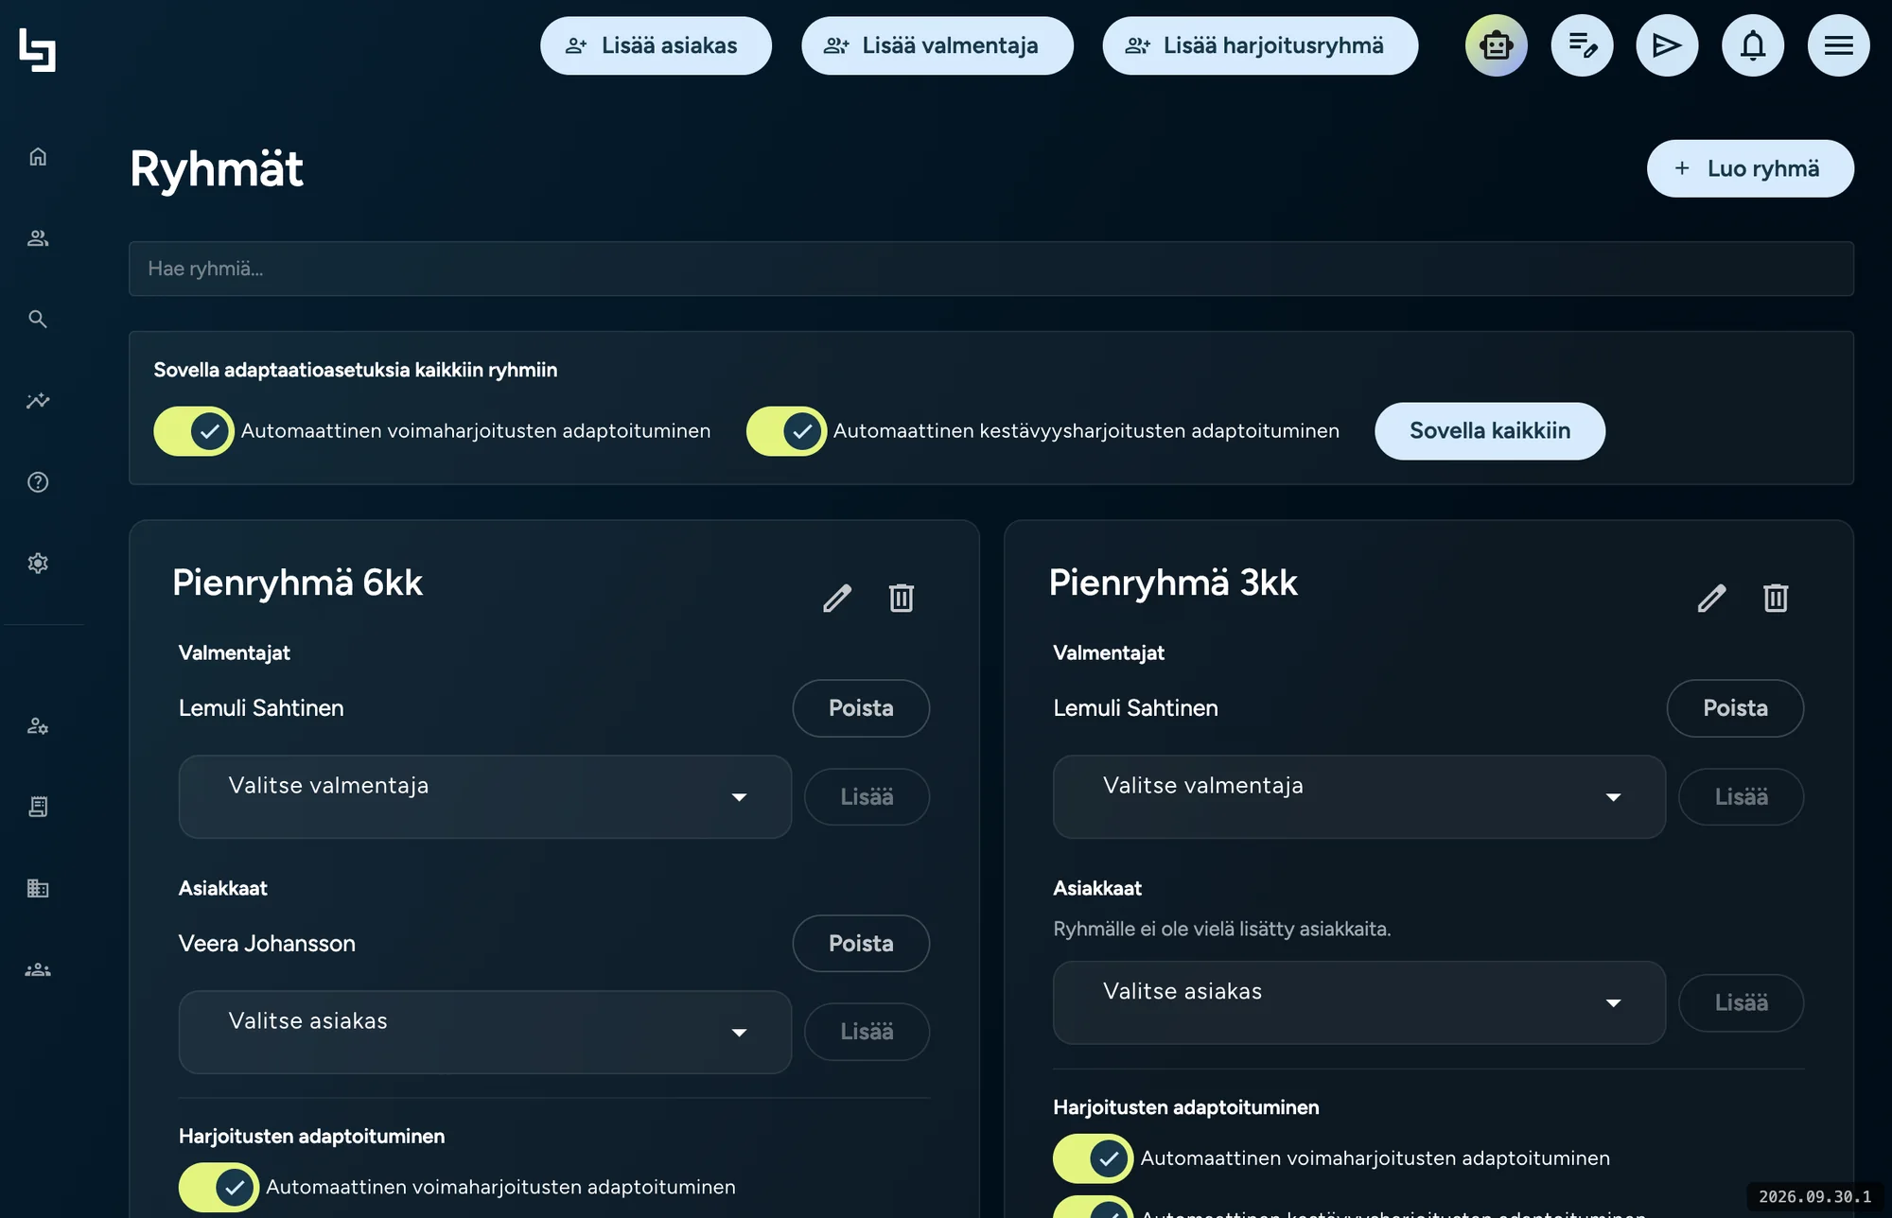Remove Lemuli Sahtinen from Pienryhmä 3kk
The width and height of the screenshot is (1892, 1218).
1735,708
